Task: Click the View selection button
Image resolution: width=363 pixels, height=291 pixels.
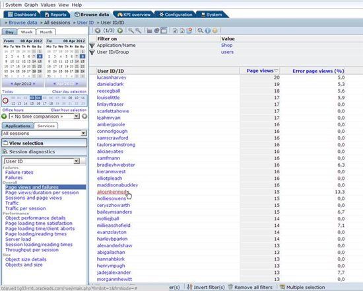Action: point(44,143)
